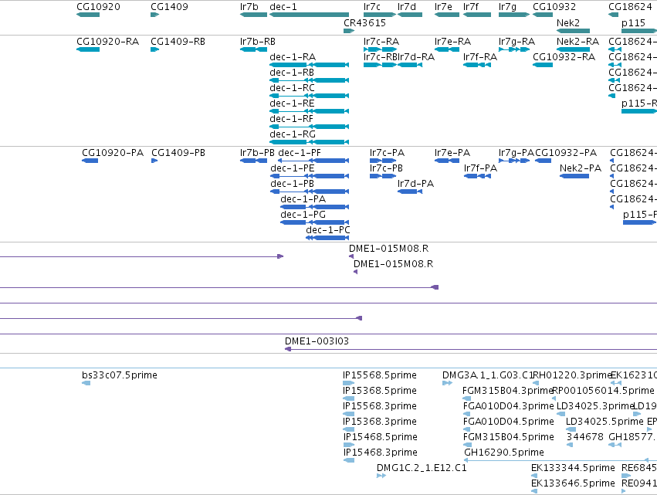Click the dec-1-RG transcript
657x495 pixels.
310,142
